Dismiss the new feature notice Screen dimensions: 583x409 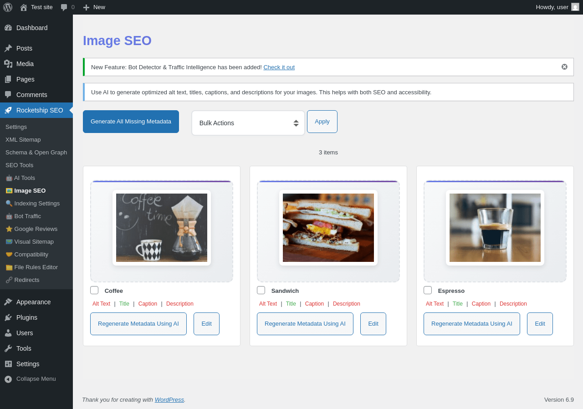point(564,67)
